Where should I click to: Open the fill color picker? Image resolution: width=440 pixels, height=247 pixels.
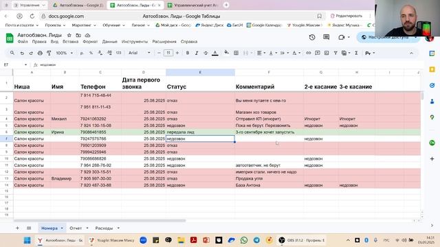[x=226, y=53]
